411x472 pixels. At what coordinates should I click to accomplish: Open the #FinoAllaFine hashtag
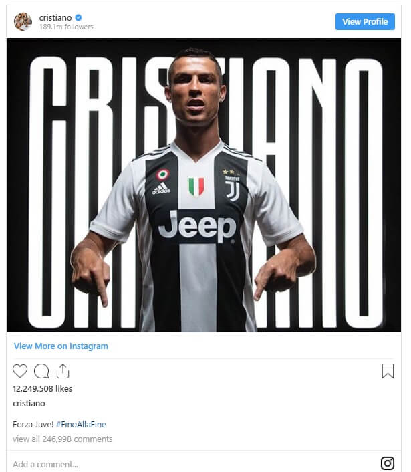81,424
